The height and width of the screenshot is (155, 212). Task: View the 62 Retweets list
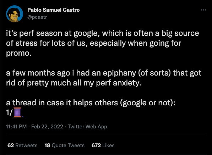[22, 145]
